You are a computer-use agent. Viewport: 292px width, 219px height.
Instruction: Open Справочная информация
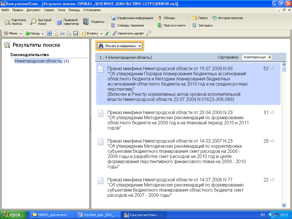[132, 18]
